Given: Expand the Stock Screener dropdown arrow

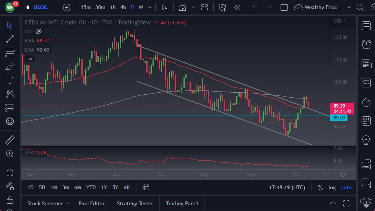Looking at the screenshot, I should 68,203.
